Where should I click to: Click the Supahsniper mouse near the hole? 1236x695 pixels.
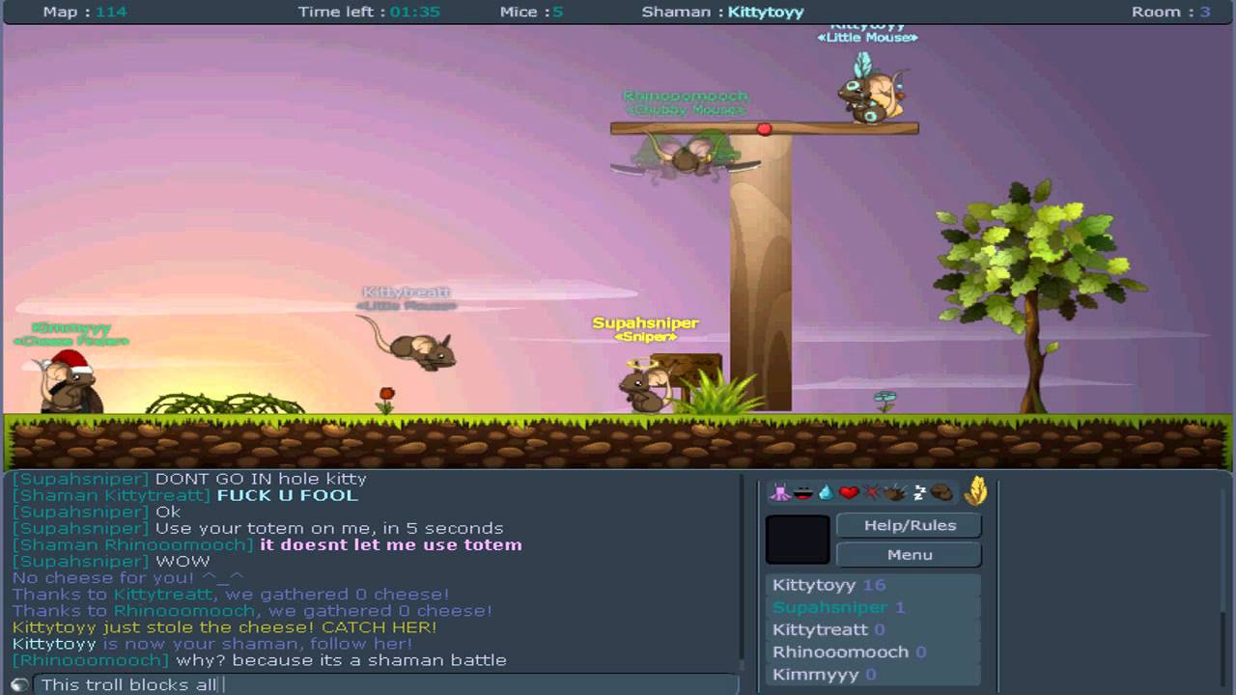[646, 386]
